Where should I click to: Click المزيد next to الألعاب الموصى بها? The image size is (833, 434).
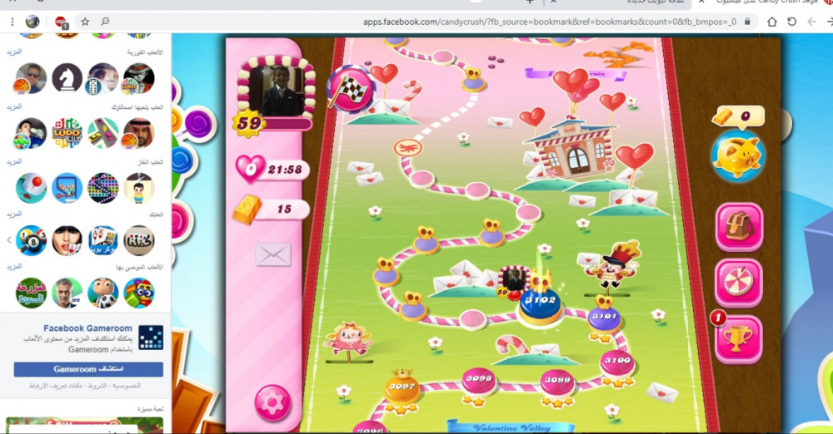[14, 266]
